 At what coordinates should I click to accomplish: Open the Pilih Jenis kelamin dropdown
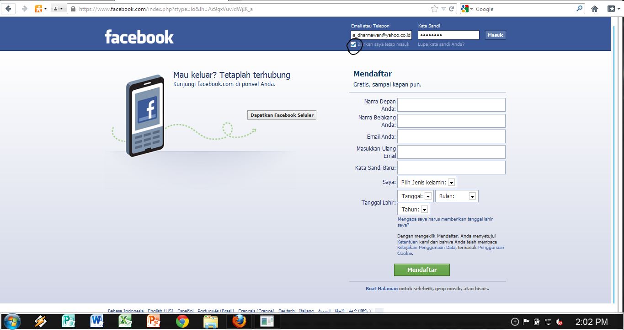tap(427, 182)
